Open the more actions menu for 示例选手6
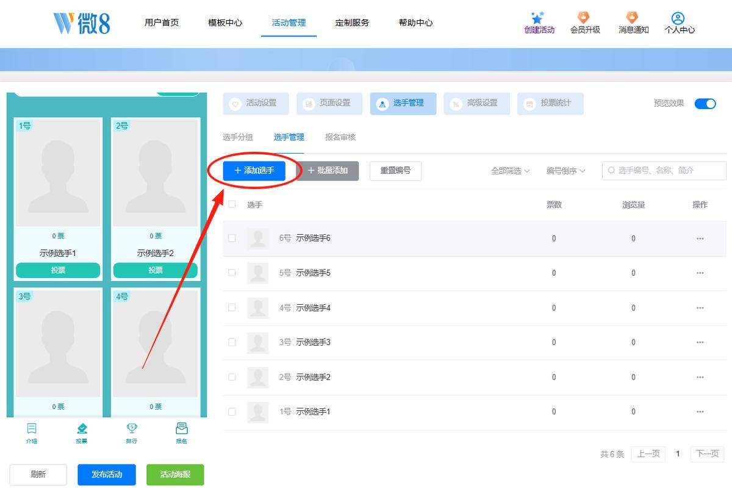Screen dimensions: 732x495 pyautogui.click(x=700, y=238)
